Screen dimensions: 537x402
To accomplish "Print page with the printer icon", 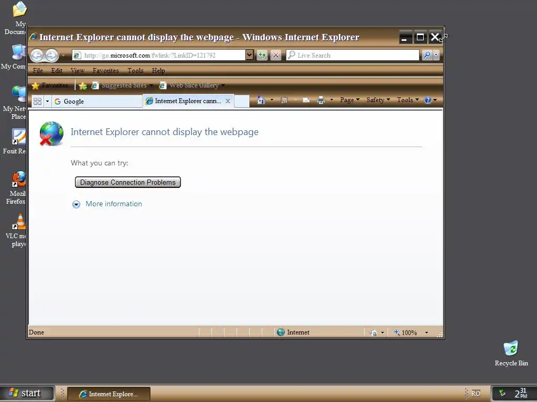I will [x=320, y=100].
